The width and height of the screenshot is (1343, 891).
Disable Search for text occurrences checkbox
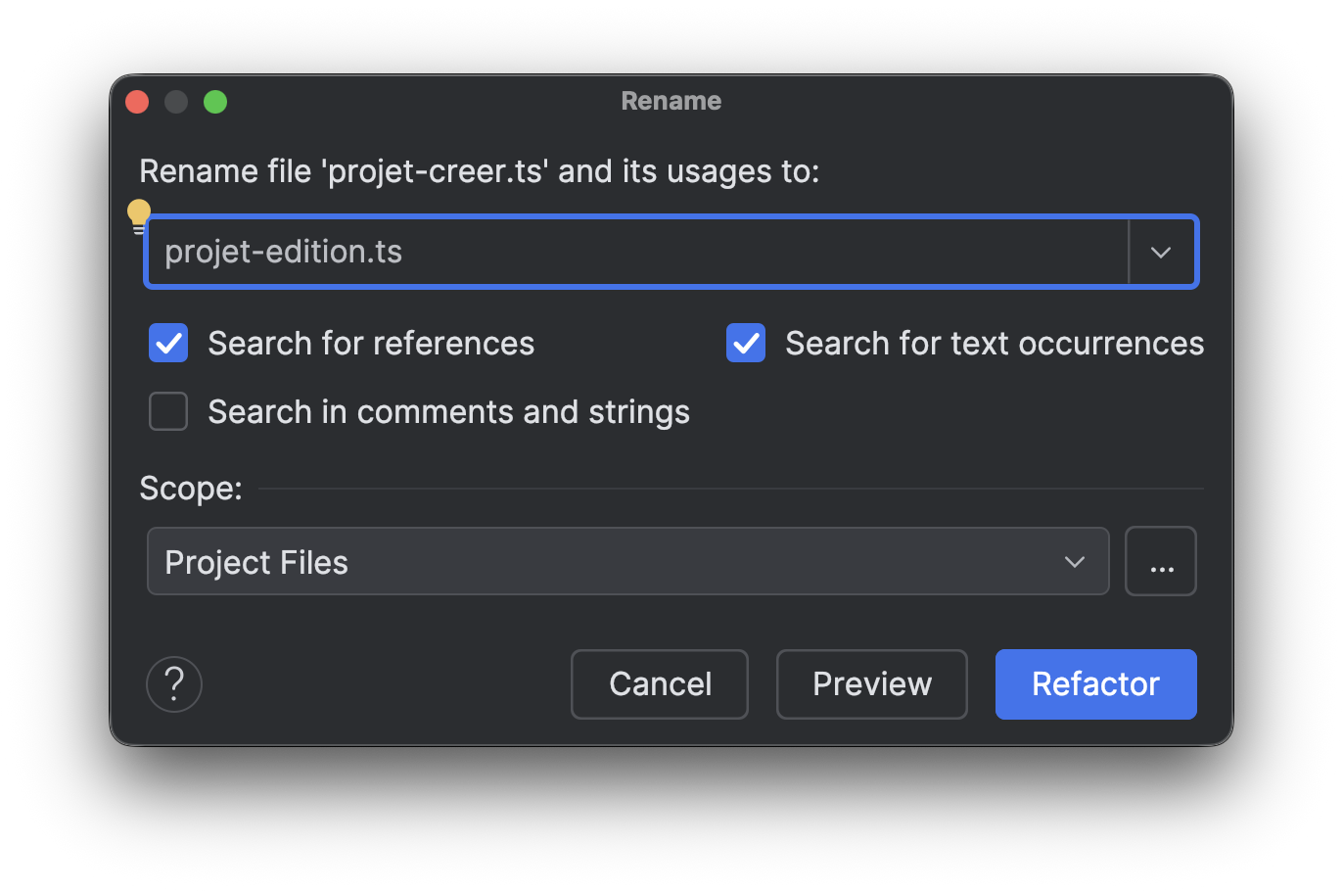coord(746,344)
